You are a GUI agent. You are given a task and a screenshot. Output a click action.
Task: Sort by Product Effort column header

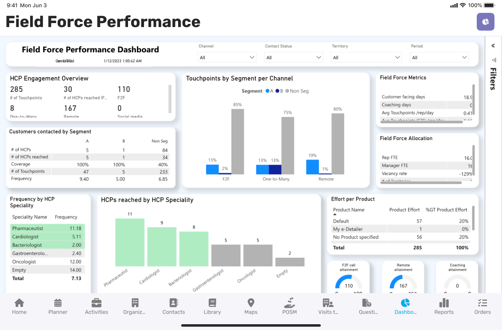[405, 210]
